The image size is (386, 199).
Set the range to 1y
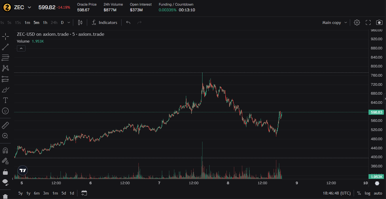click(x=29, y=193)
